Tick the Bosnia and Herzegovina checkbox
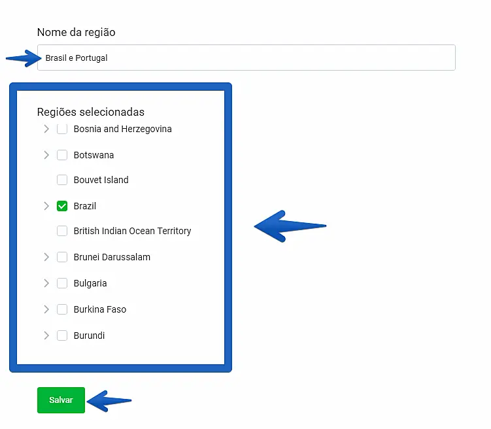491x429 pixels. [62, 129]
